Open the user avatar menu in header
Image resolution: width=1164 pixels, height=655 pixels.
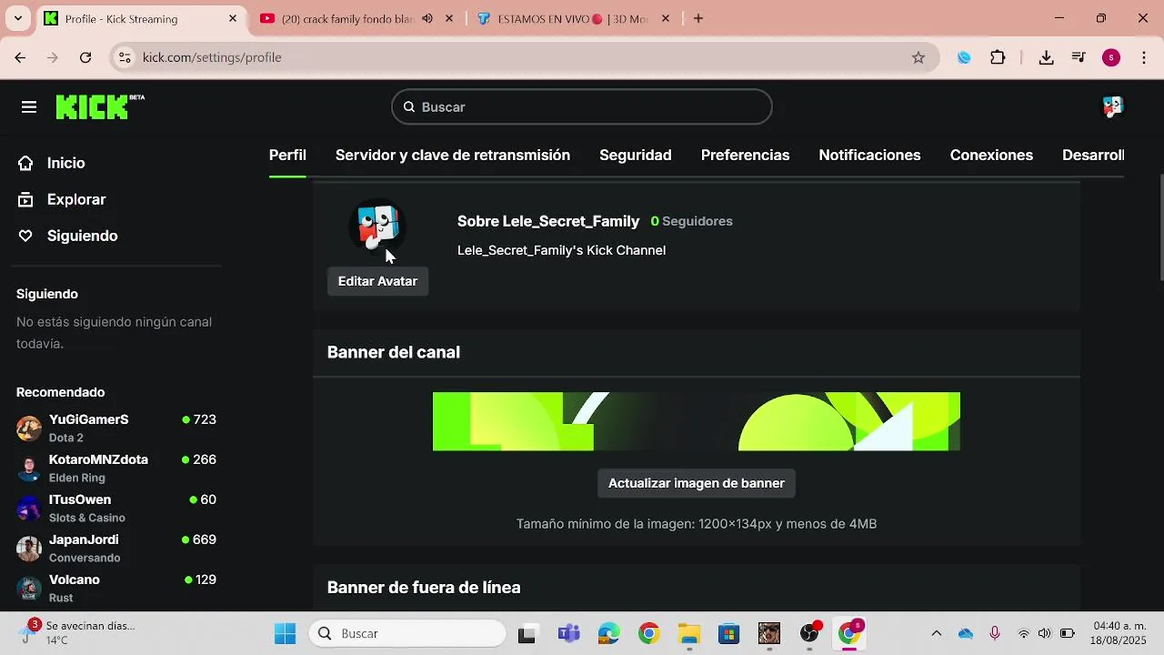[x=1111, y=107]
